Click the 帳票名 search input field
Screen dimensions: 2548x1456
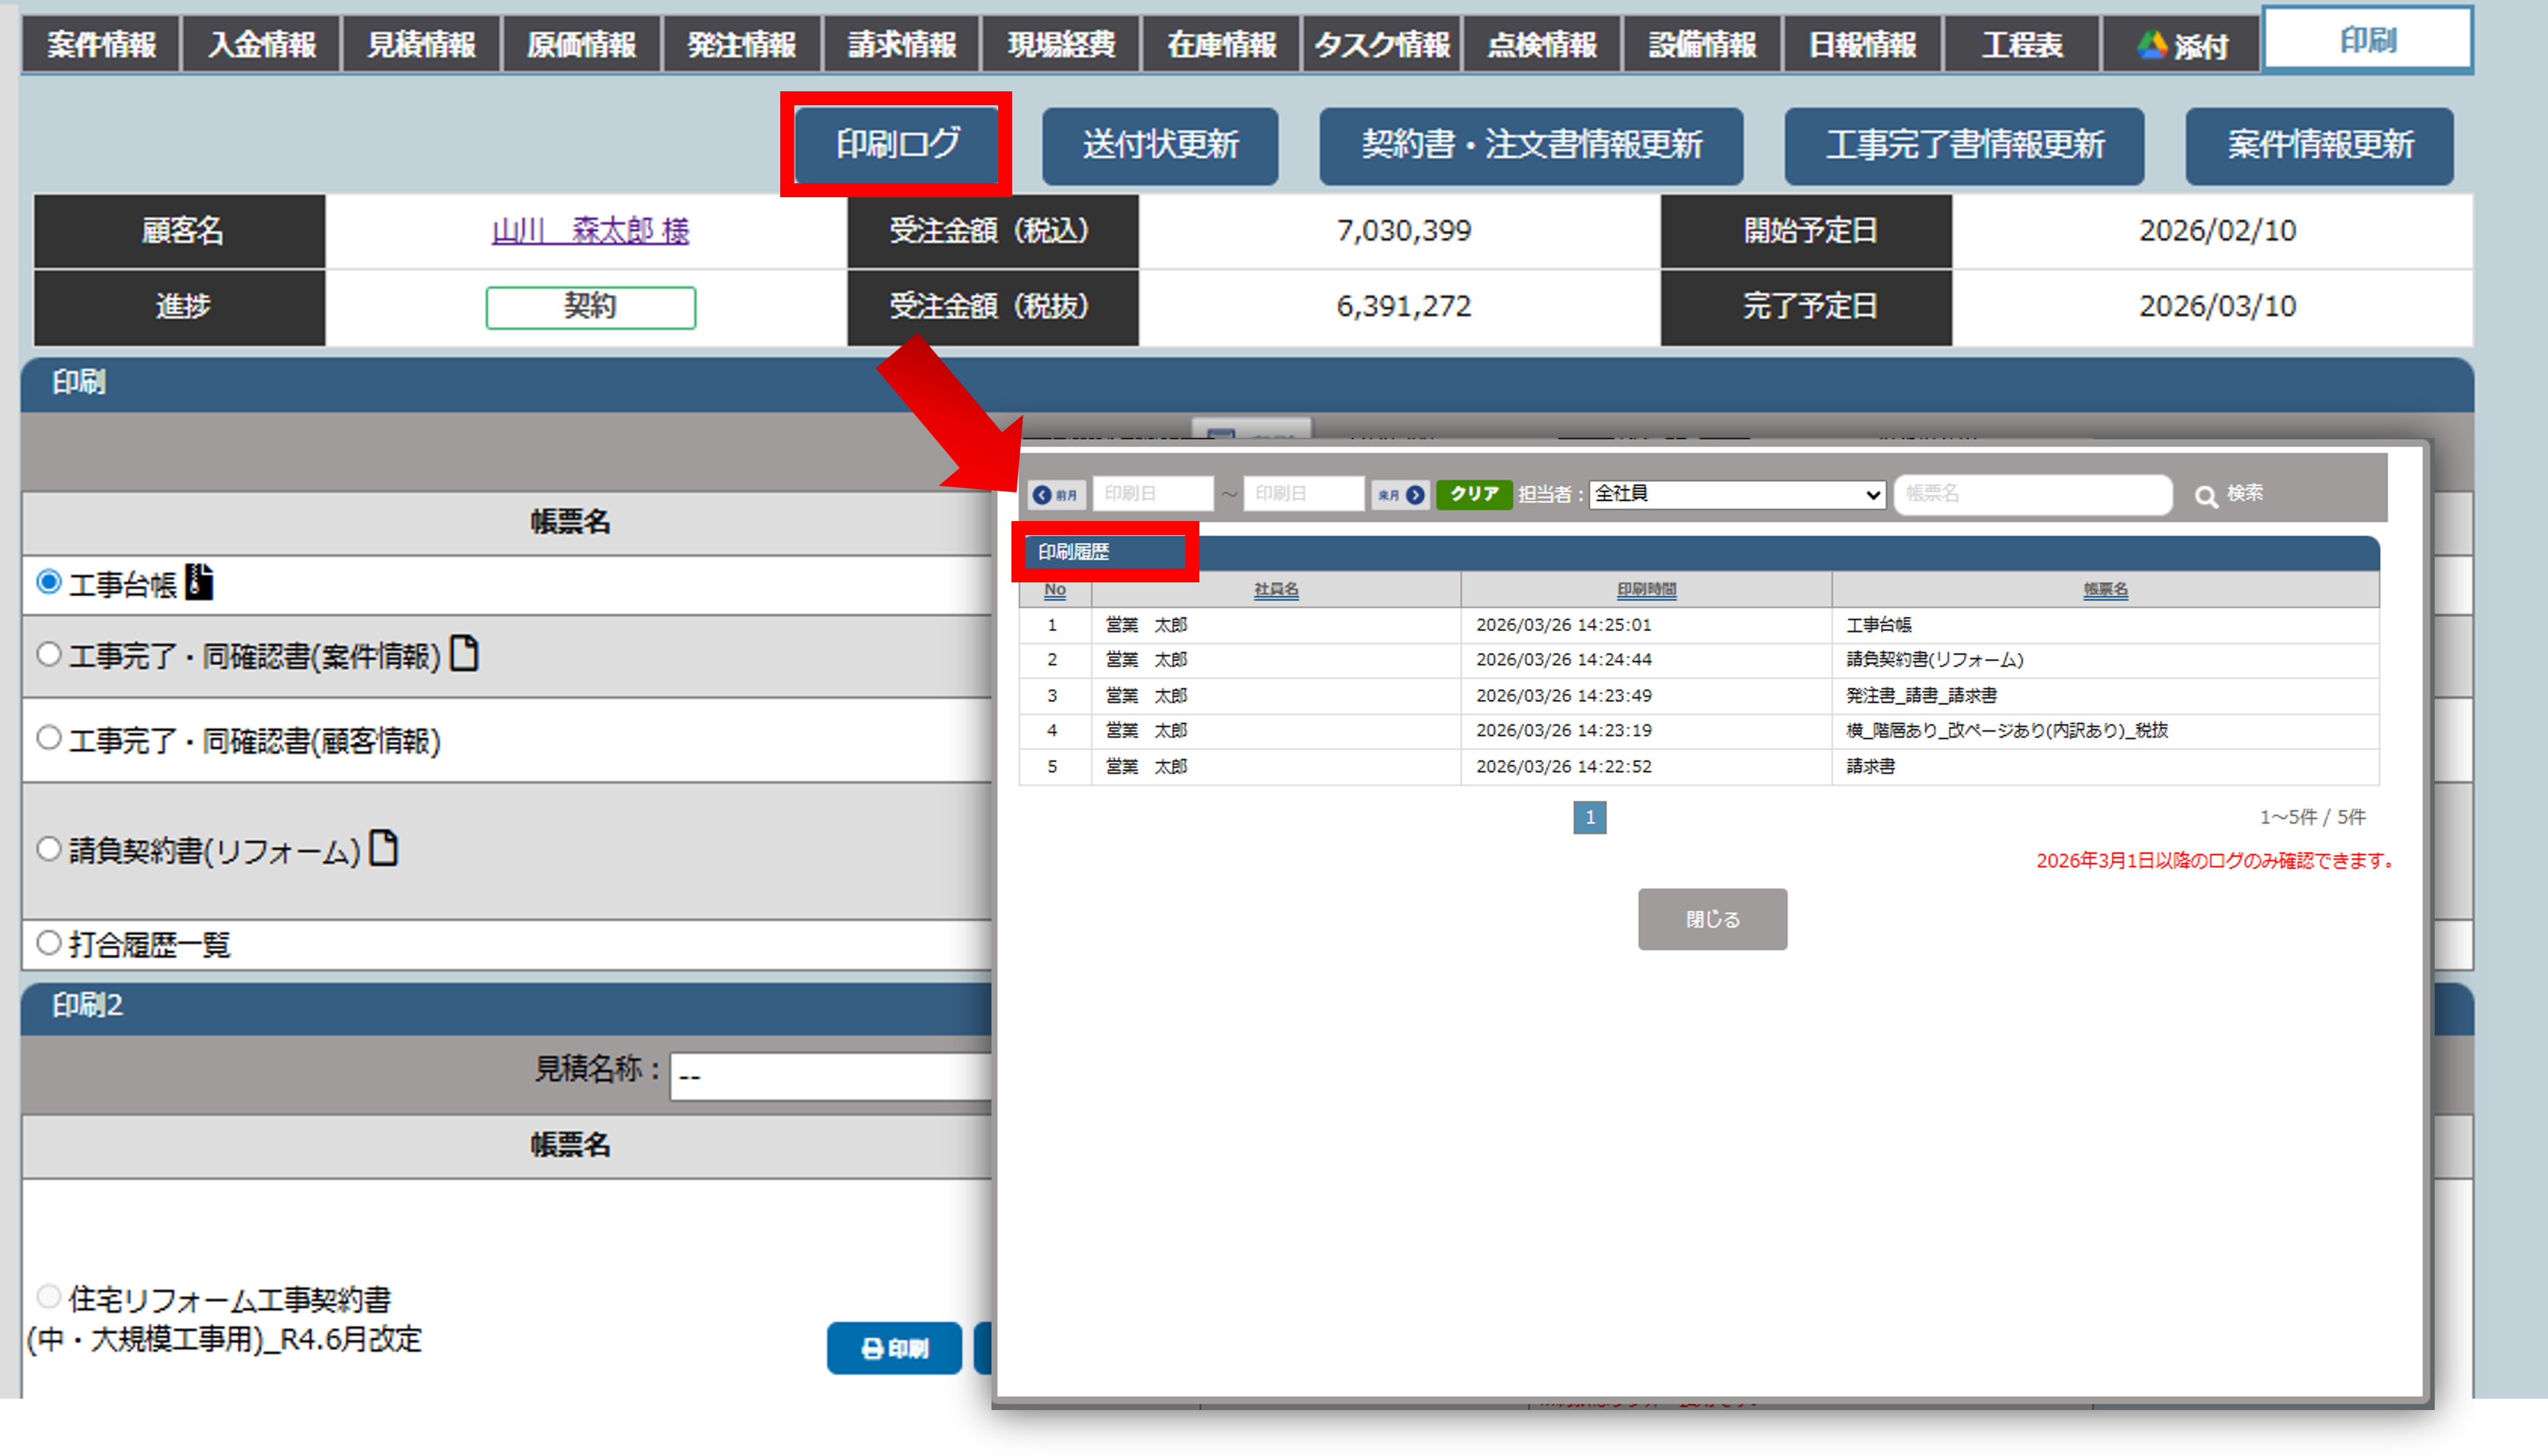click(2032, 494)
